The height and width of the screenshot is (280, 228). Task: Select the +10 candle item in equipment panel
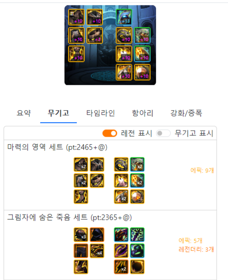point(124,54)
